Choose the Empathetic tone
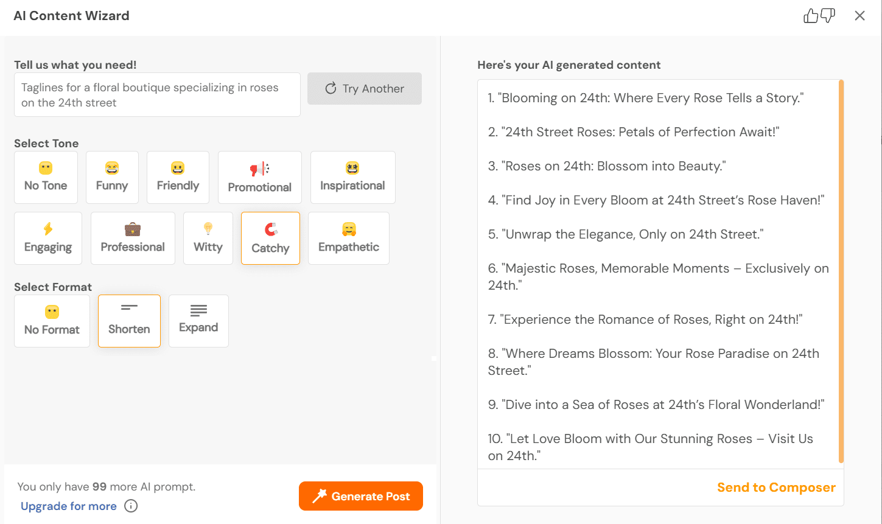 click(349, 238)
